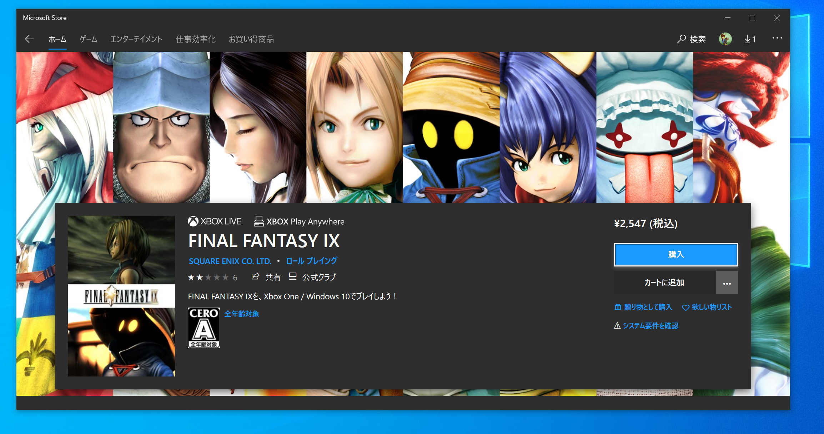This screenshot has height=434, width=824.
Task: Expand the downloads ダウンロード indicator
Action: click(750, 38)
